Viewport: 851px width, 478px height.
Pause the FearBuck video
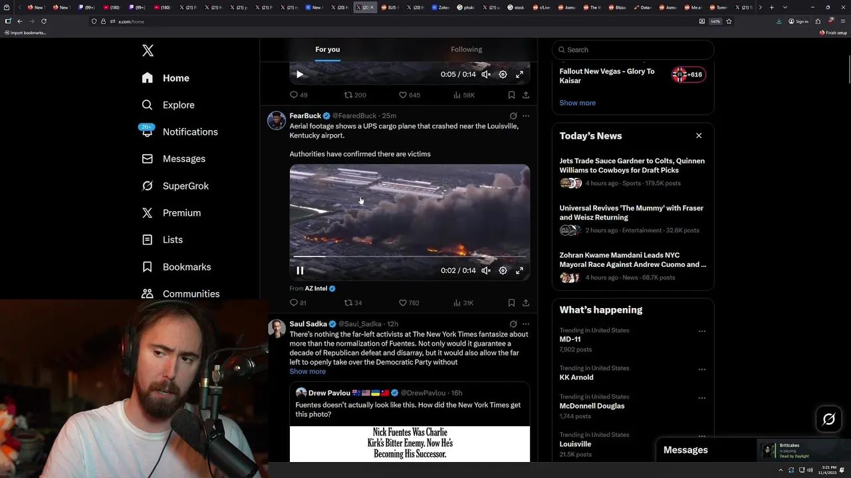[x=300, y=270]
